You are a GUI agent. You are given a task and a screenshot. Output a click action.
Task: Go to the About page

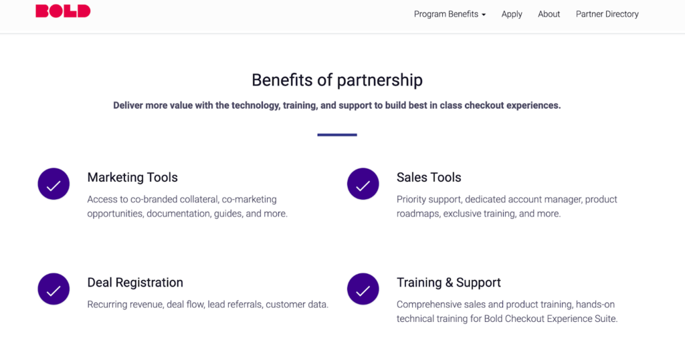(549, 14)
